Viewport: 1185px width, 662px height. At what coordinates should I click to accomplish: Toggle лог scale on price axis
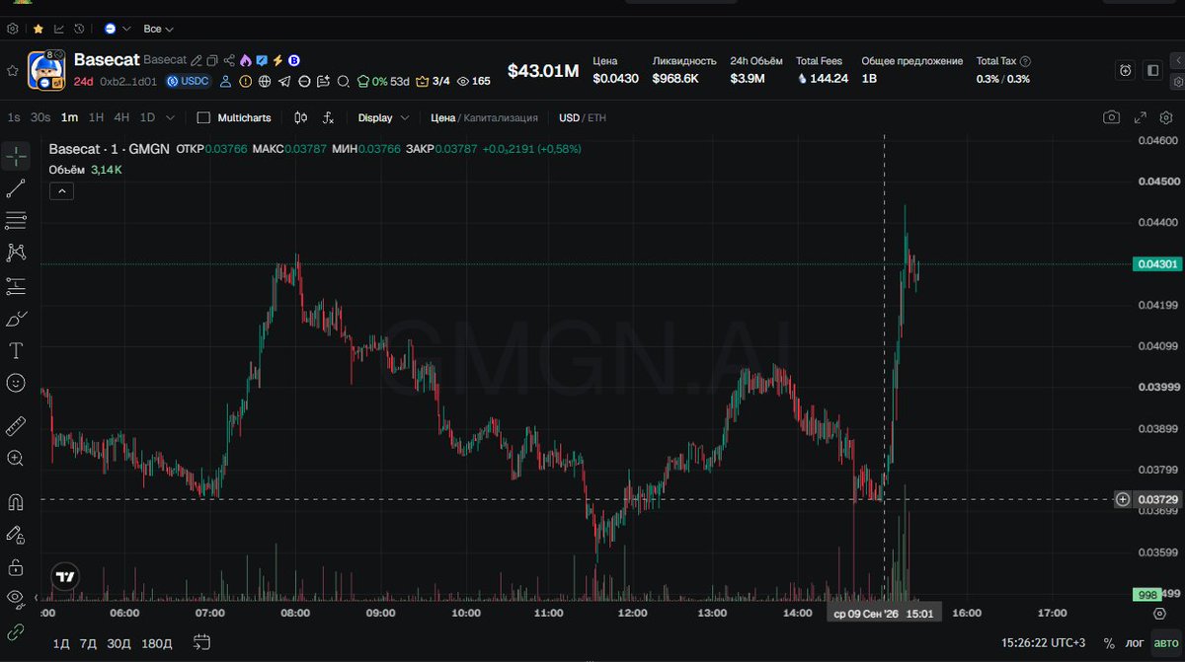point(1134,643)
